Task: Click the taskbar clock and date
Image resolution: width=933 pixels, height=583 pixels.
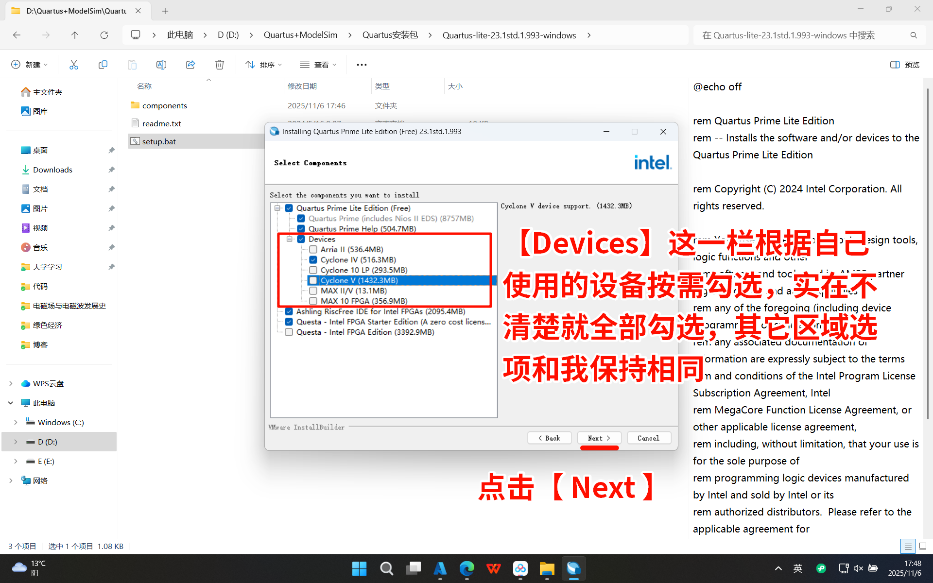Action: pyautogui.click(x=904, y=568)
